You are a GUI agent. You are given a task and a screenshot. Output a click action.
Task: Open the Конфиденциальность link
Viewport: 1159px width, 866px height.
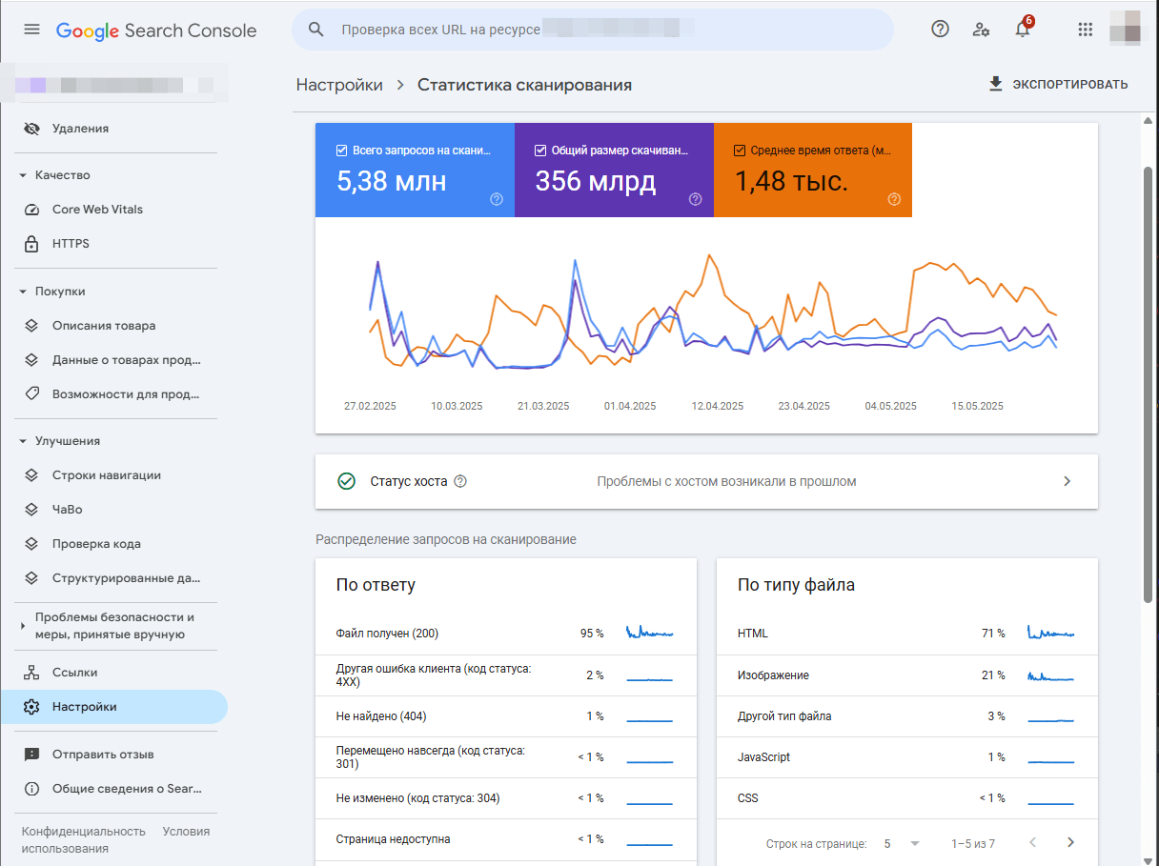point(83,831)
